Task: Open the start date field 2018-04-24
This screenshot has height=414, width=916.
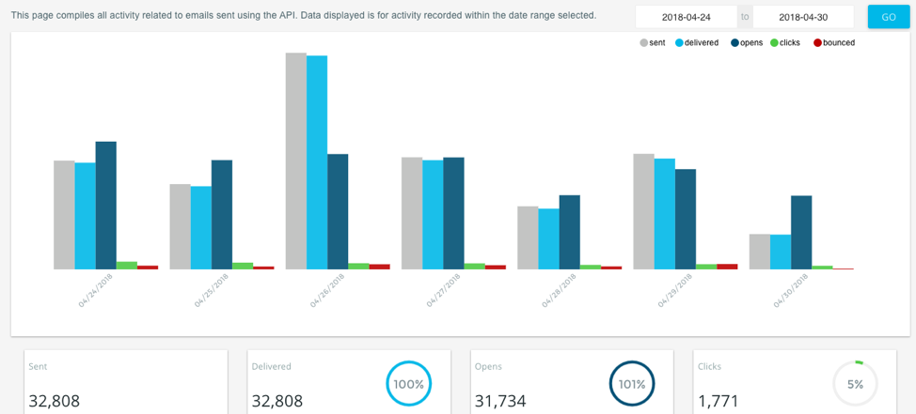Action: pos(686,17)
